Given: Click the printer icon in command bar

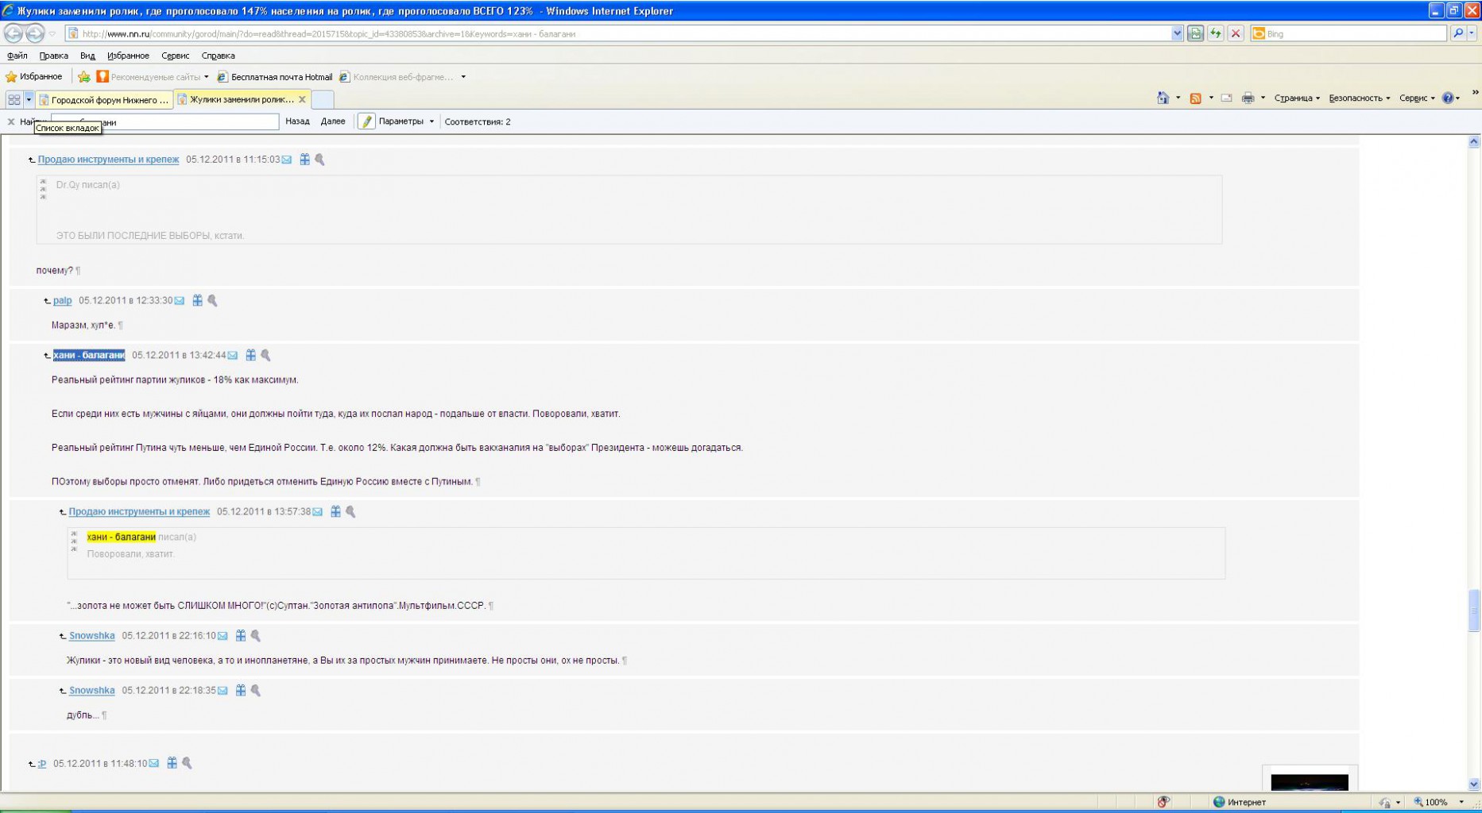Looking at the screenshot, I should click(x=1248, y=98).
